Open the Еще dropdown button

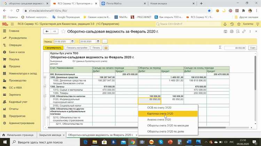(253, 48)
